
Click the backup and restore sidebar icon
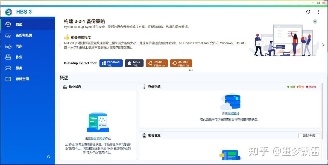[x=8, y=35]
